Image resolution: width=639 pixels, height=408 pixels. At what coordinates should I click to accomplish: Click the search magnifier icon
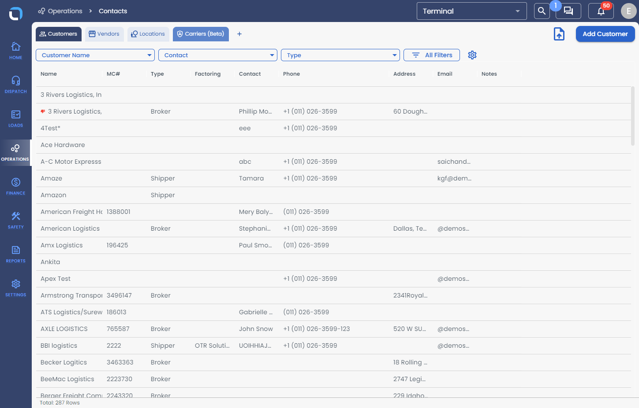(542, 11)
